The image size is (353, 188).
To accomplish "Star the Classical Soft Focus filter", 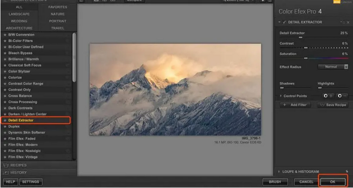I will point(5,66).
